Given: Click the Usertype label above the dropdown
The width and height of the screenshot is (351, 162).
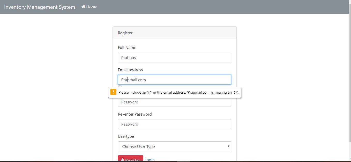Looking at the screenshot, I should pyautogui.click(x=126, y=136).
